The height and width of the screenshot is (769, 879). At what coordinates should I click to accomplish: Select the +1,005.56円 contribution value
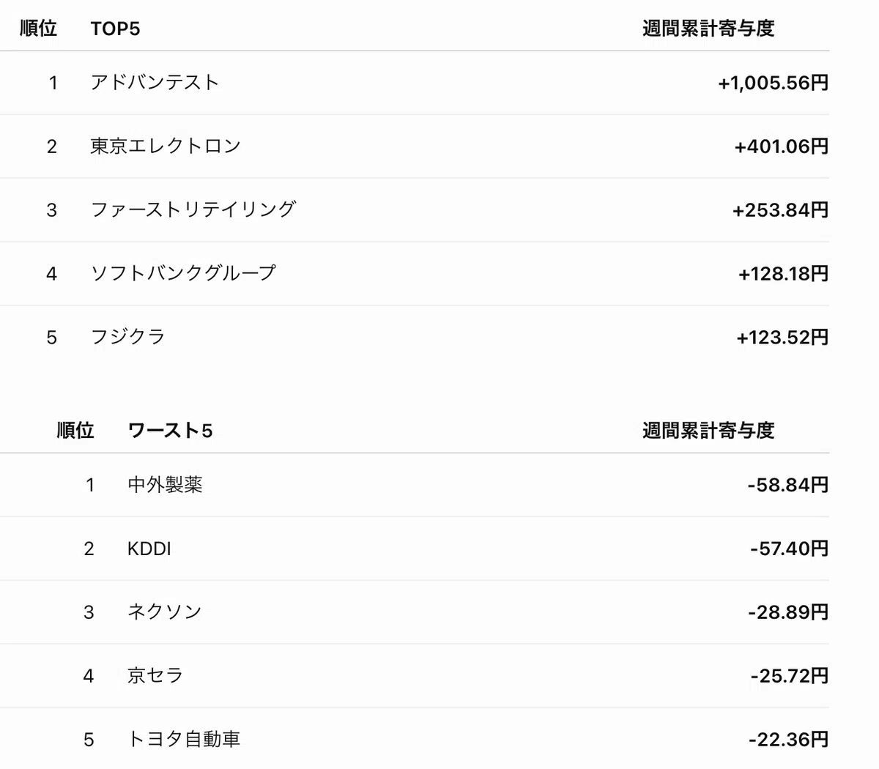pyautogui.click(x=774, y=83)
